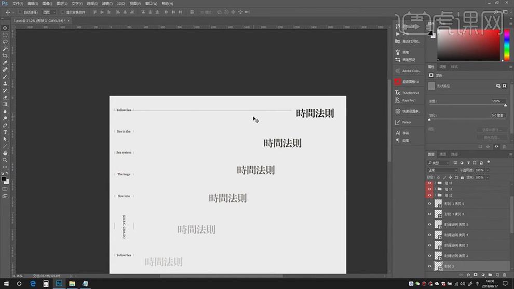Expand group 组 10
The image size is (514, 289).
435,183
